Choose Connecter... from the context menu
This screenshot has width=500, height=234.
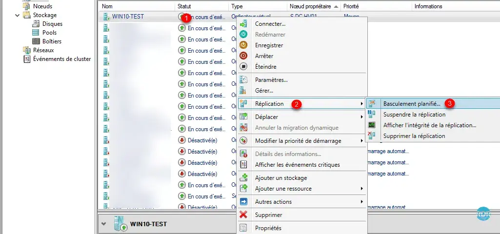pos(302,24)
